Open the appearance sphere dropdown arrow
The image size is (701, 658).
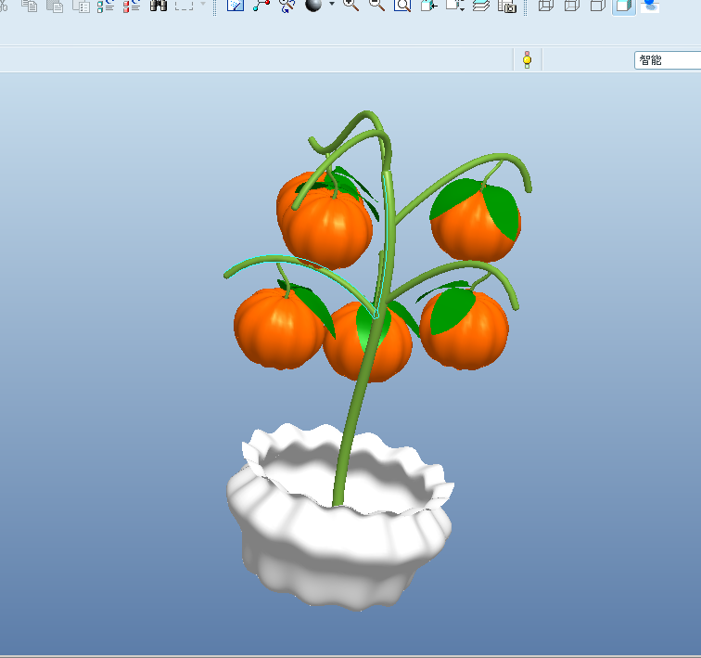332,4
